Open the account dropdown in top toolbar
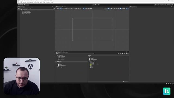Image resolution: width=174 pixels, height=98 pixels. pyautogui.click(x=21, y=5)
